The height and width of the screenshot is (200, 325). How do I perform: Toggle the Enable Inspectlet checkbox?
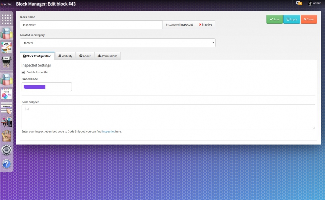[x=23, y=73]
